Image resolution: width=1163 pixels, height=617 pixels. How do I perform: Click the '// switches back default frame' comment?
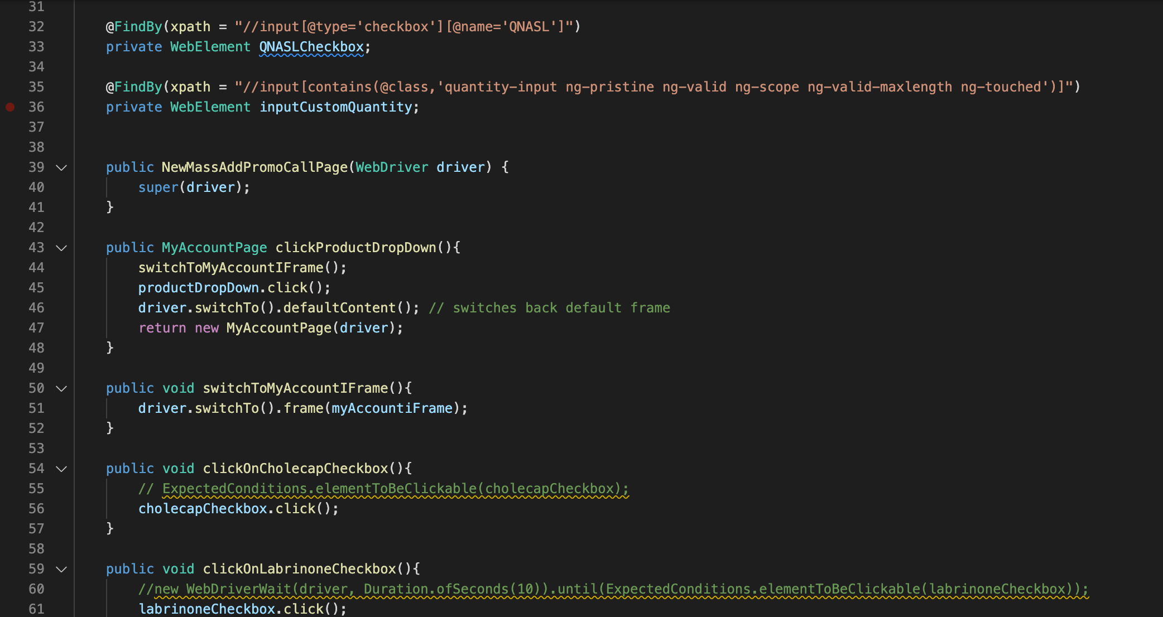[549, 308]
